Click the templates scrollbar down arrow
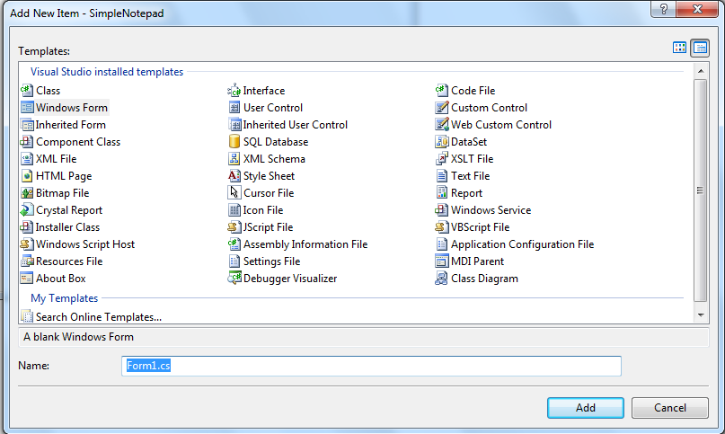Viewport: 725px width, 434px height. [x=701, y=315]
